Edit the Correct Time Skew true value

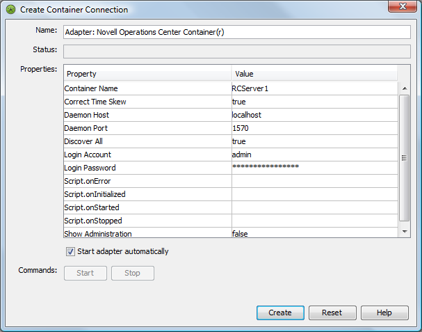click(315, 102)
